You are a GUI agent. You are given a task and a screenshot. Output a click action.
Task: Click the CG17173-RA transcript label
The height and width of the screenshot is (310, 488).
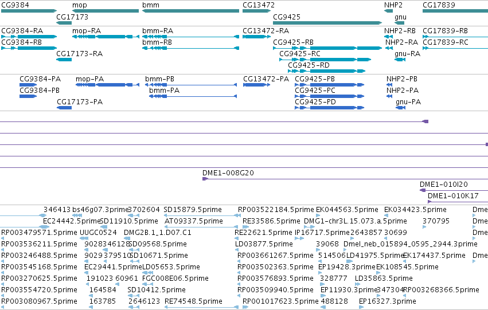tap(79, 54)
